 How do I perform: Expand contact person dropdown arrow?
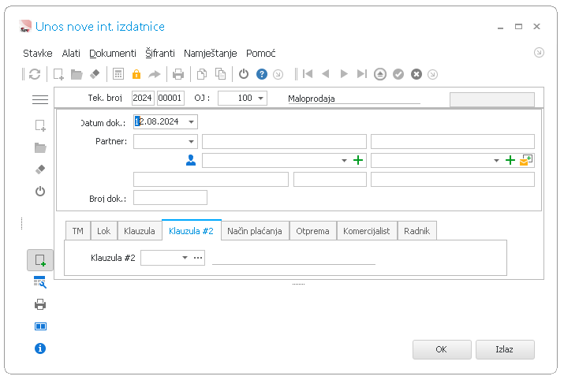pyautogui.click(x=344, y=161)
